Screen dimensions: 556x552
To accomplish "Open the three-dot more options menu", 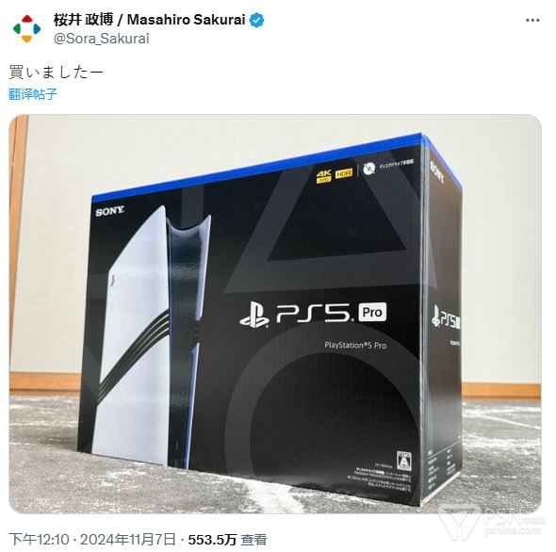I will click(x=531, y=20).
